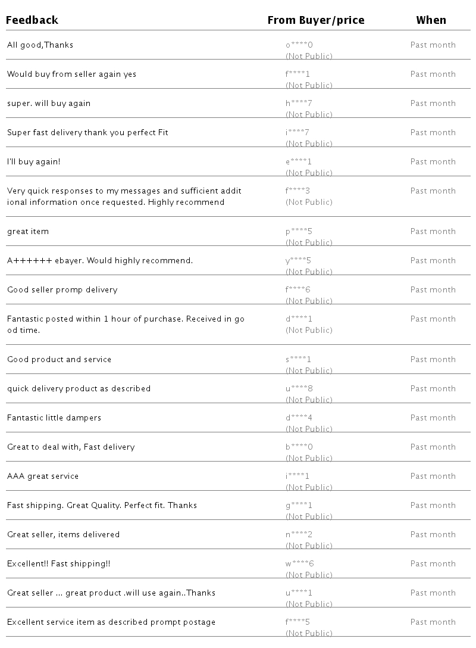Click the "Fantastic little dampers" feedback comment
Viewport: 476px width, 648px height.
54,418
